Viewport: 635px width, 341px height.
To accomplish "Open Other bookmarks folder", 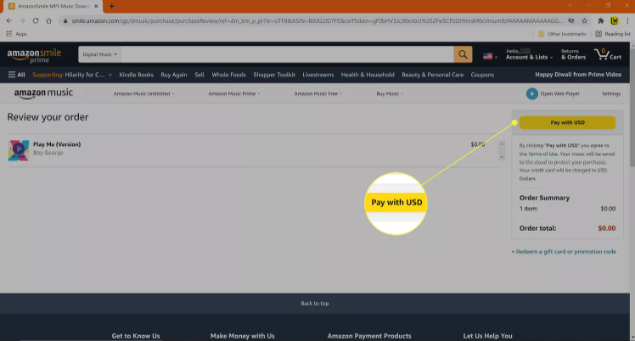I will [x=562, y=34].
